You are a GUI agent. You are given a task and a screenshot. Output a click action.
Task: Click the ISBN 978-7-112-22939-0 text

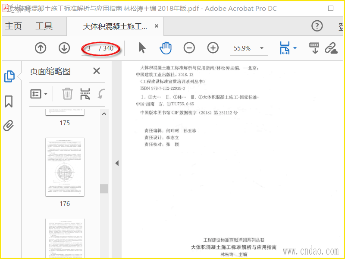(163, 88)
